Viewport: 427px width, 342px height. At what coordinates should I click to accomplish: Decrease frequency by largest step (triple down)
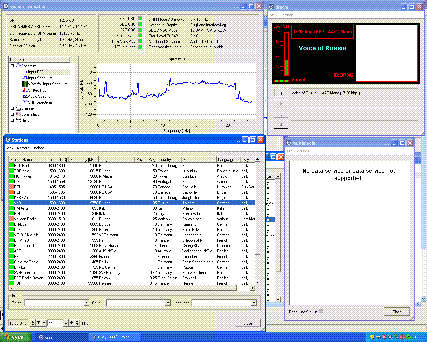point(33,323)
